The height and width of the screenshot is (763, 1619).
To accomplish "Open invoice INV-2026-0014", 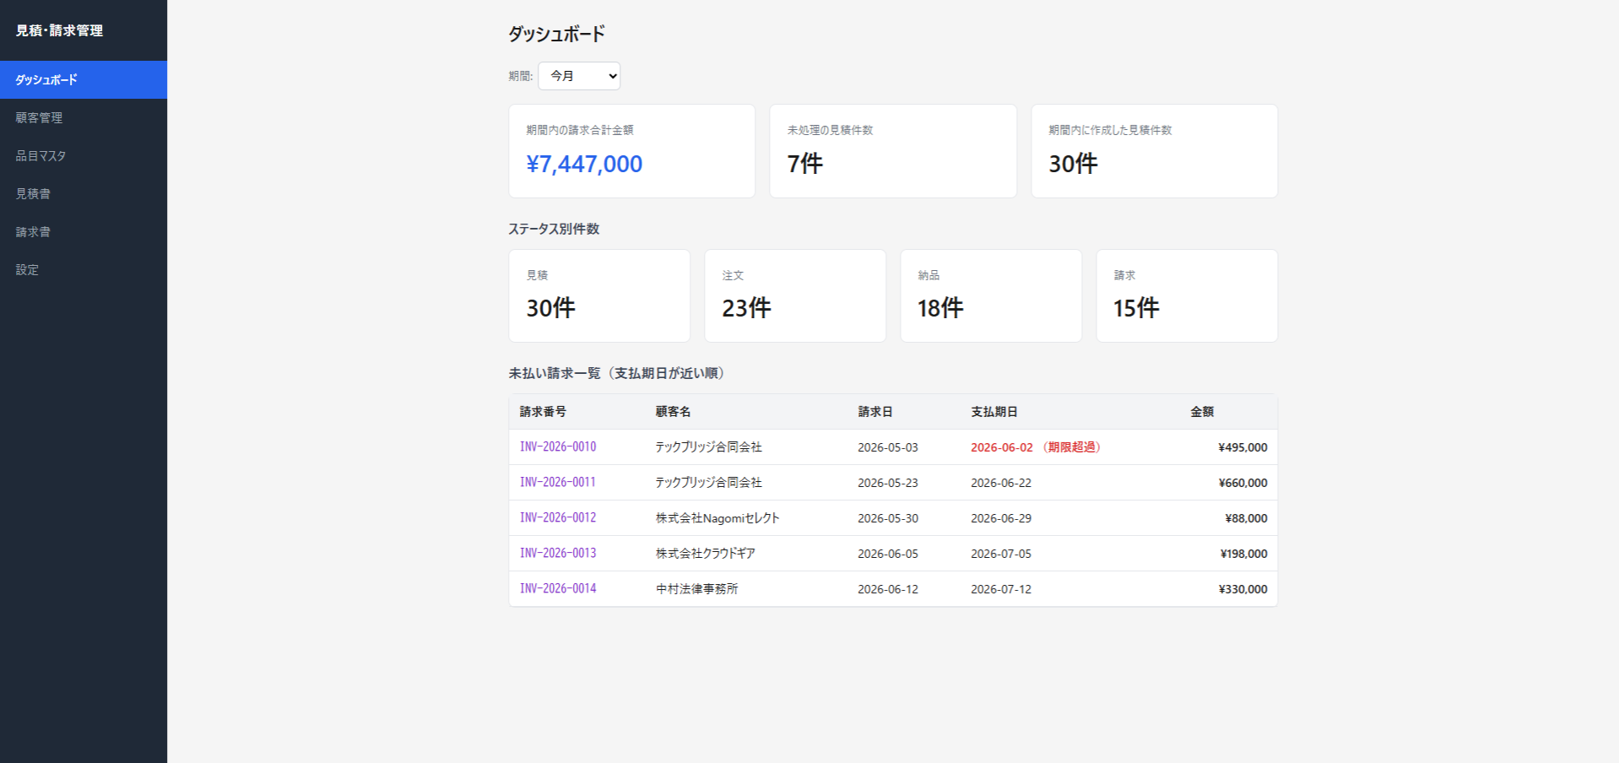I will (558, 588).
